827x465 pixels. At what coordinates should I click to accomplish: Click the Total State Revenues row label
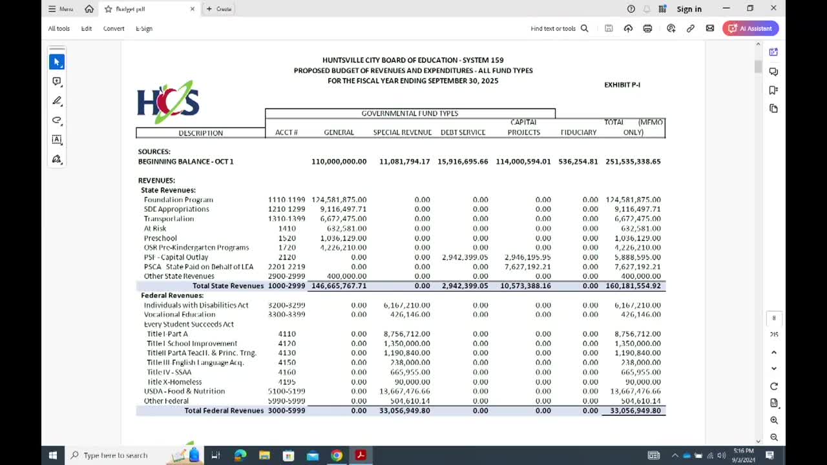click(x=228, y=285)
